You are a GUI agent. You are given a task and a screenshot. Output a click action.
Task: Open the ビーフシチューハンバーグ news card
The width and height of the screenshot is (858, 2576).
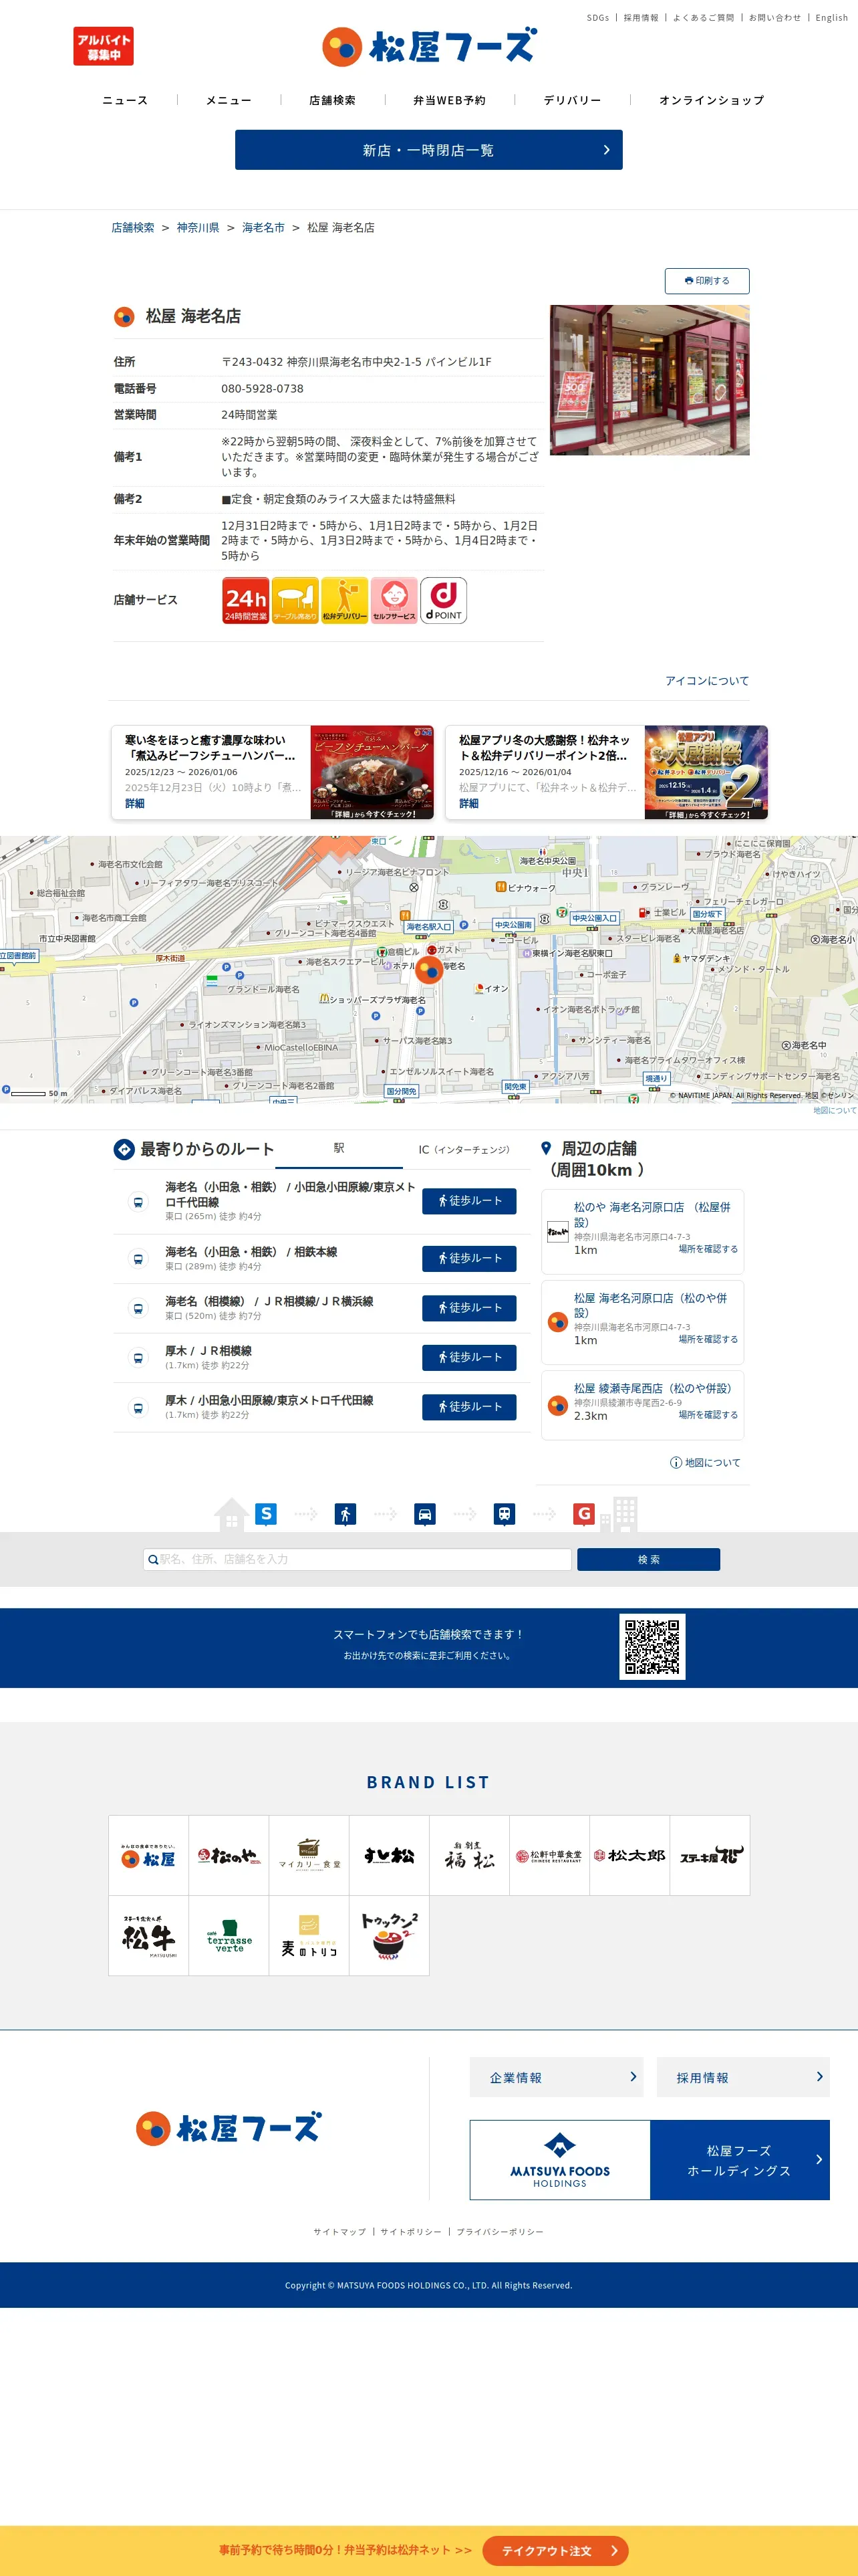click(273, 773)
